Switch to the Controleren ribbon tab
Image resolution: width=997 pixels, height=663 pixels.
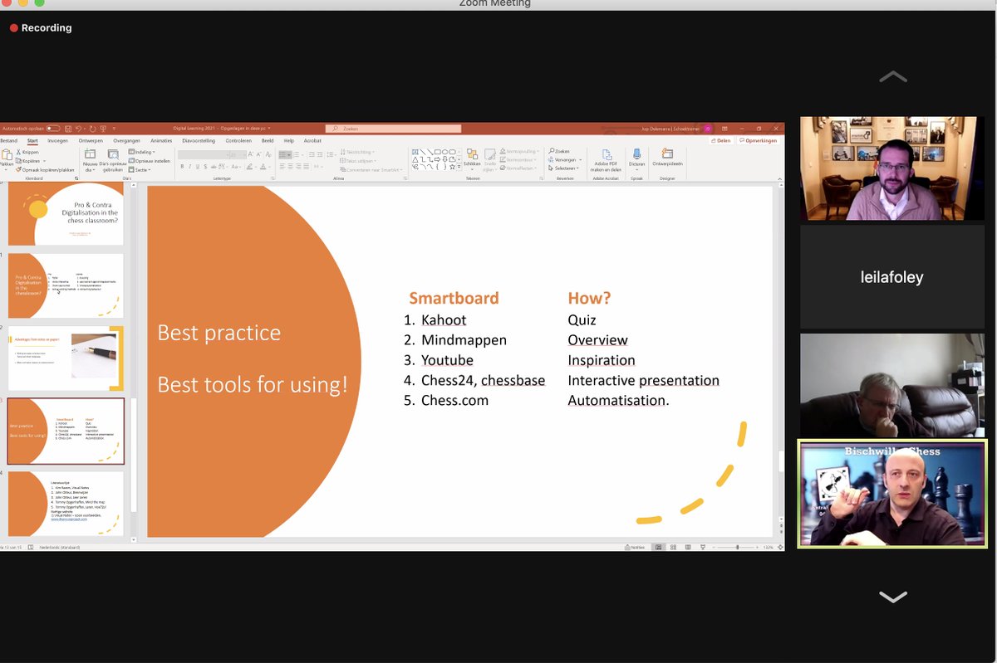pyautogui.click(x=238, y=141)
